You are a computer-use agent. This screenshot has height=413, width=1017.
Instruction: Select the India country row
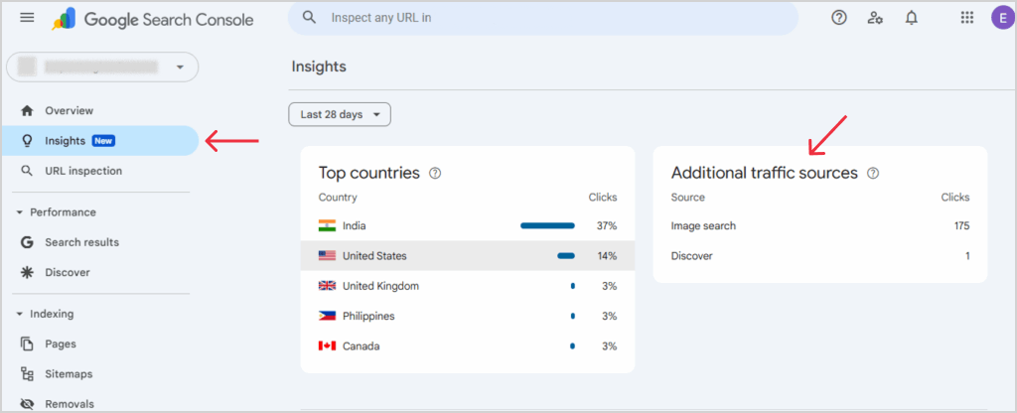tap(468, 225)
